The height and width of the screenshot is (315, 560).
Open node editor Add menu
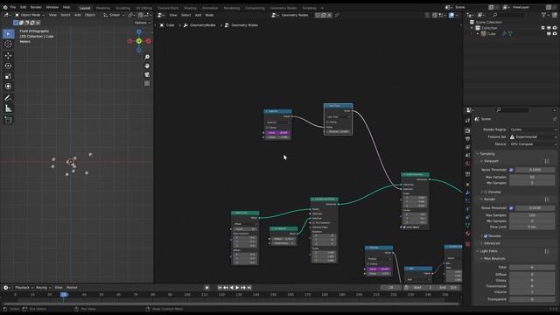point(199,15)
